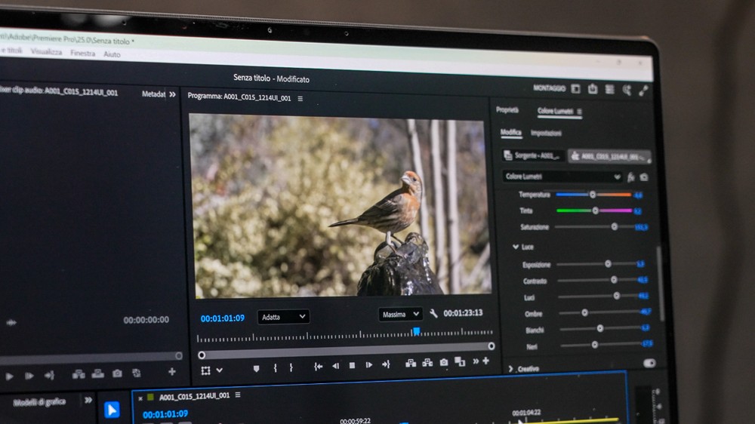
Task: Open the Colore Lumetri effect dropdown
Action: [562, 177]
